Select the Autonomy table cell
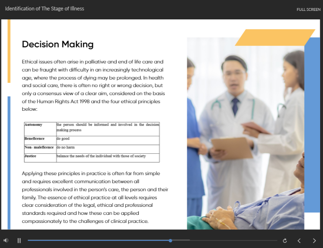Viewport: 323px width, 248px height. [40, 129]
